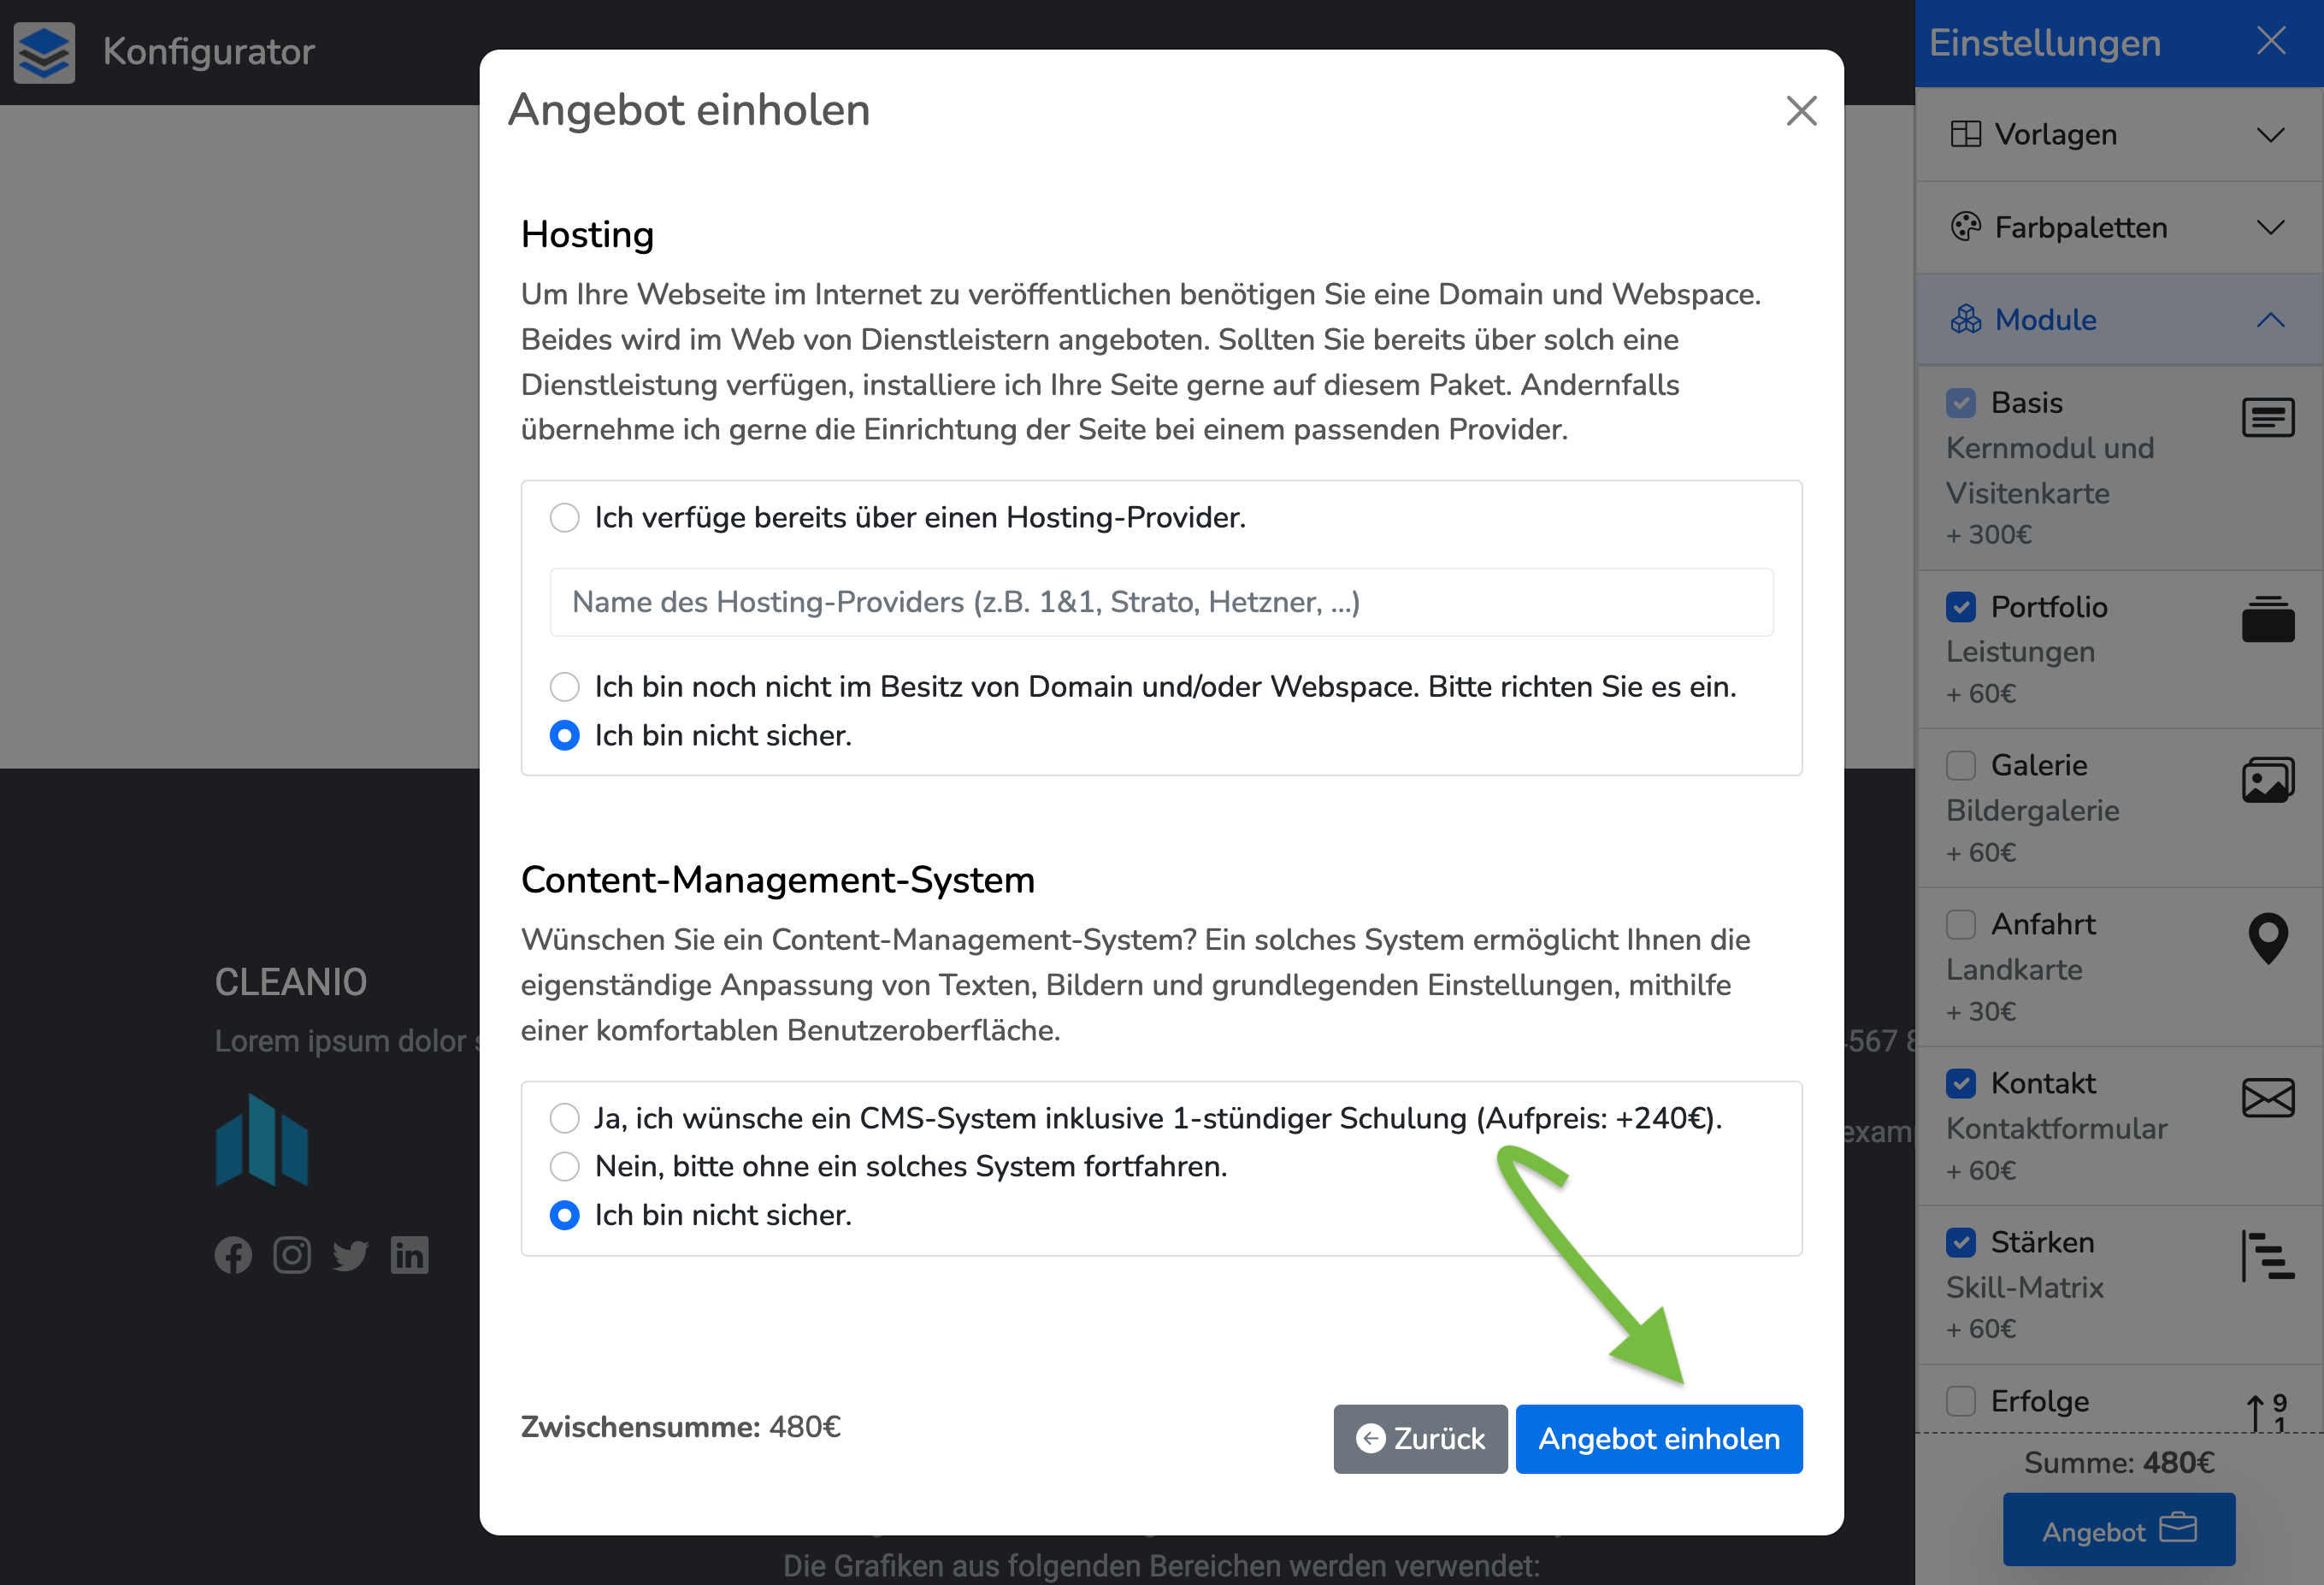Click the Twitter bird icon
The width and height of the screenshot is (2324, 1585).
click(350, 1255)
